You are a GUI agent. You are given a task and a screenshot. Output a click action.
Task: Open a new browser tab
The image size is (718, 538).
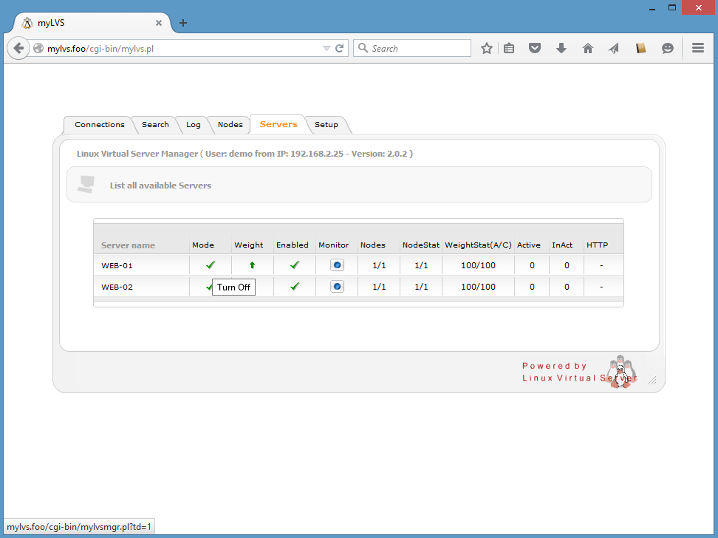click(183, 23)
